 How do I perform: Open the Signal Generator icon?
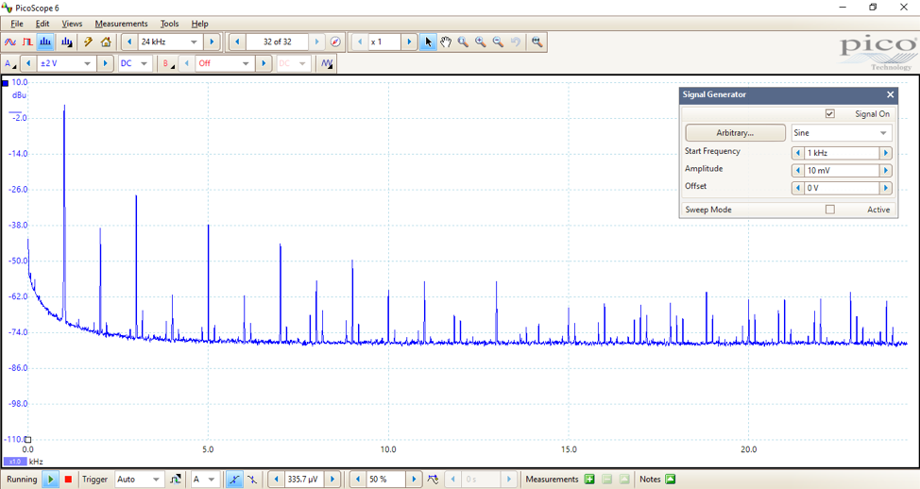click(327, 63)
